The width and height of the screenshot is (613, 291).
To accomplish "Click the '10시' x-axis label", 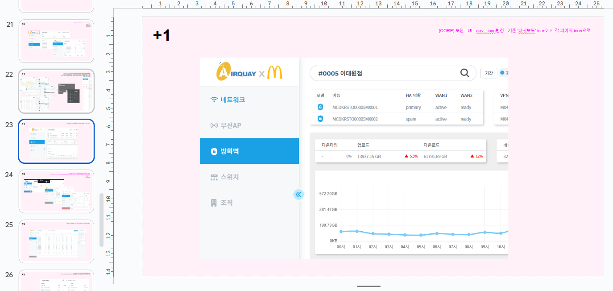I will pos(501,246).
